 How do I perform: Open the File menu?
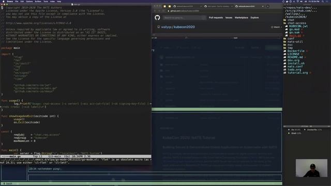pos(17,1)
